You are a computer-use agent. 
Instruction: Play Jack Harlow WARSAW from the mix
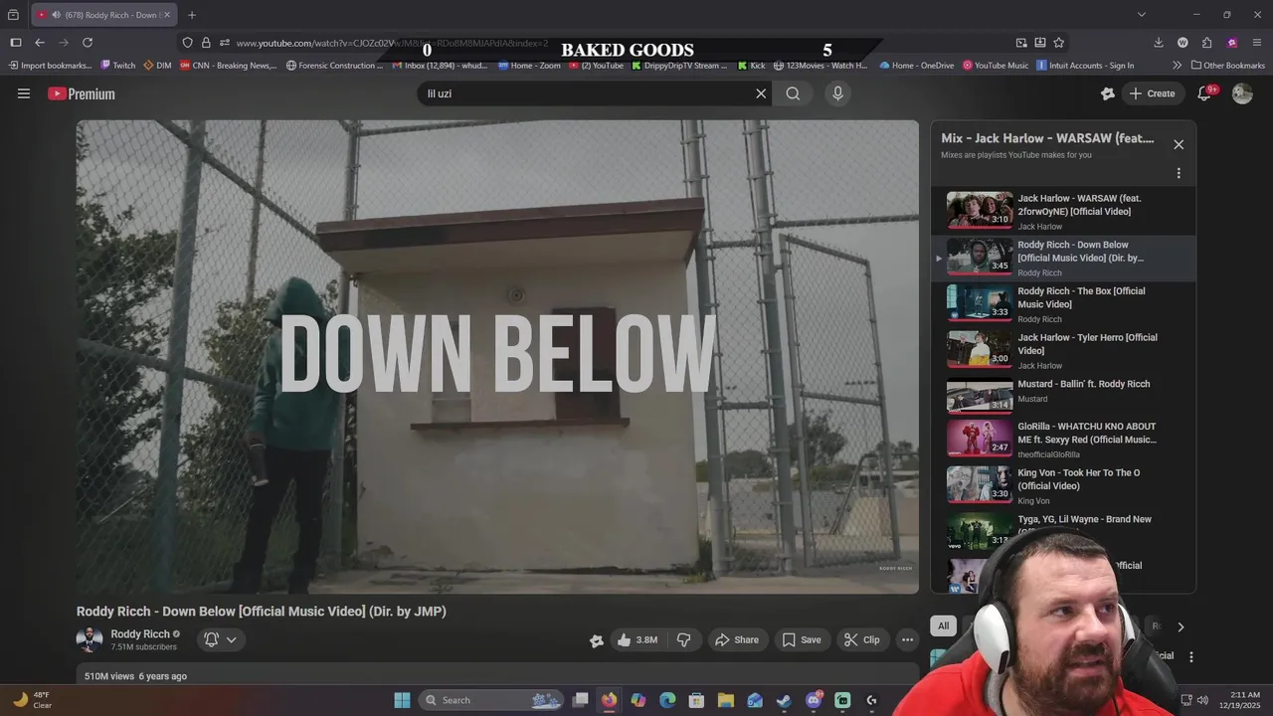click(1063, 211)
